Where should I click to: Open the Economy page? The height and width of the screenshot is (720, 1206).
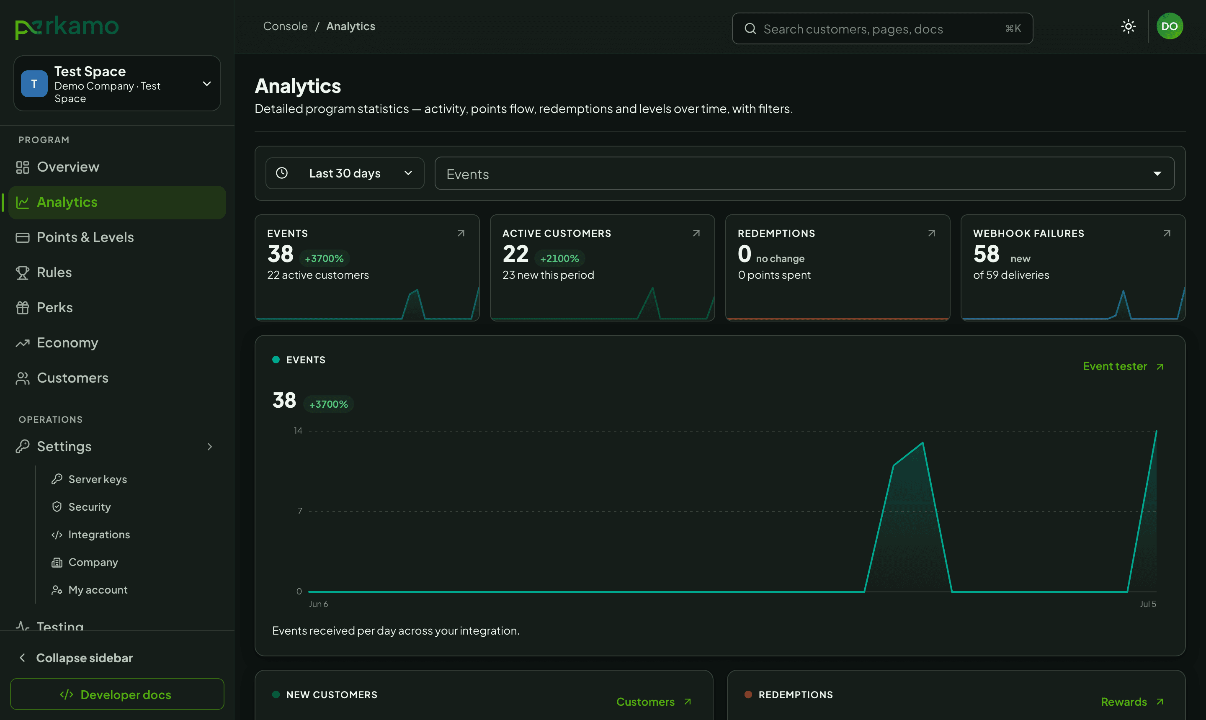click(x=117, y=343)
